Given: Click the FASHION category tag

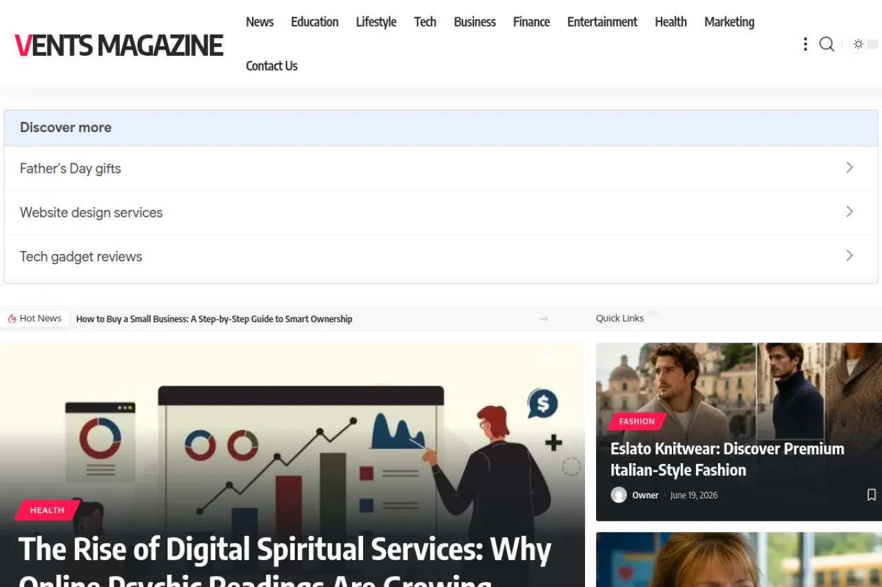Looking at the screenshot, I should click(x=637, y=421).
